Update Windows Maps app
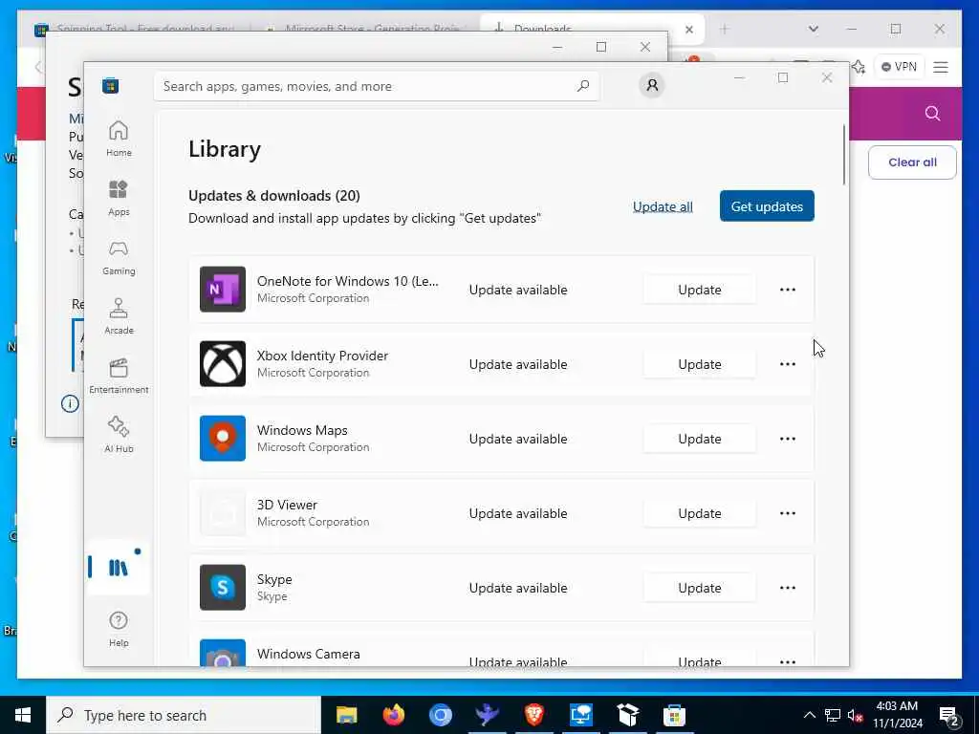 699,439
